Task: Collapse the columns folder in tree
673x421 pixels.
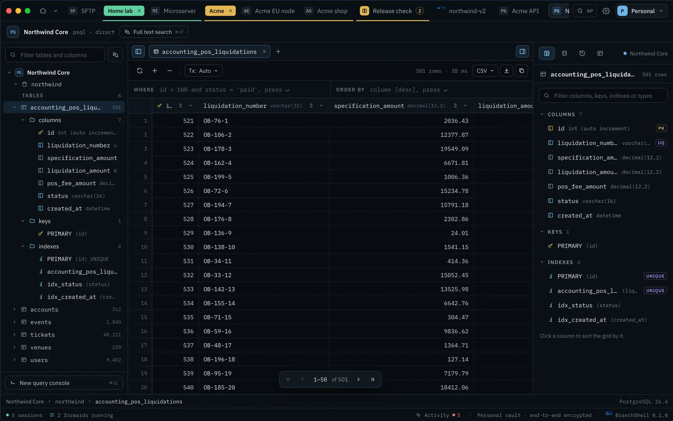Action: pyautogui.click(x=23, y=120)
